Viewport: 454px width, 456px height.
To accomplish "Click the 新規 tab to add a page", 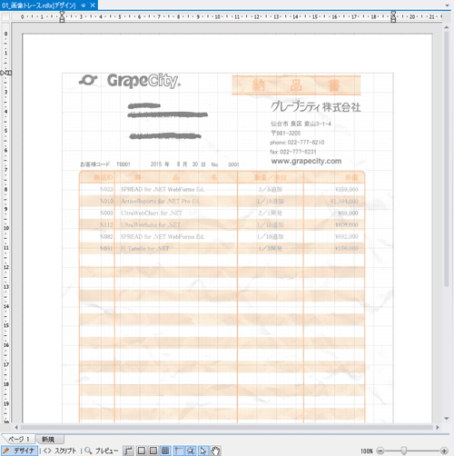I will 49,439.
